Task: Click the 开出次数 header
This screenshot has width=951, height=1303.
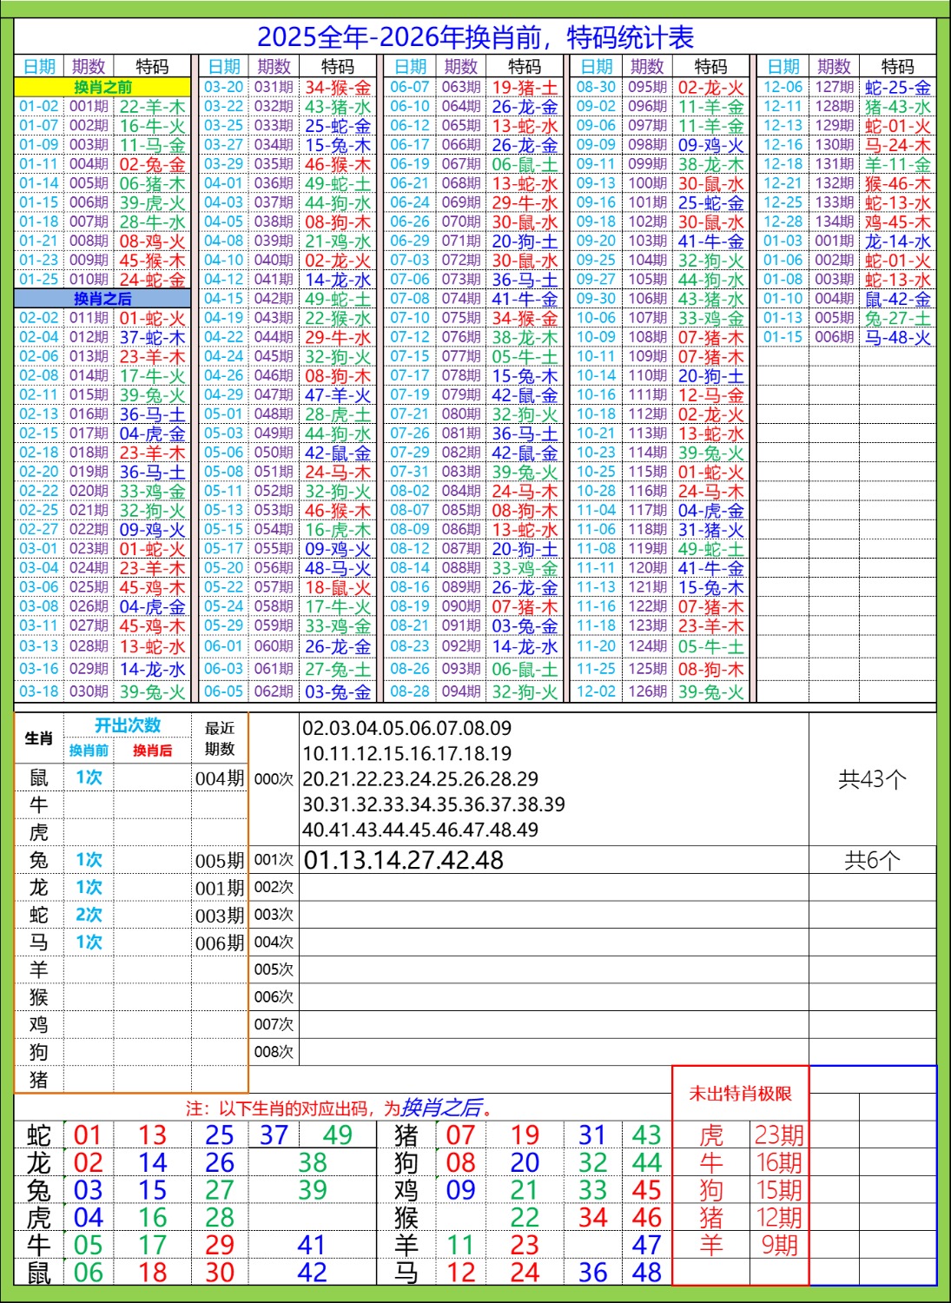Action: coord(128,726)
